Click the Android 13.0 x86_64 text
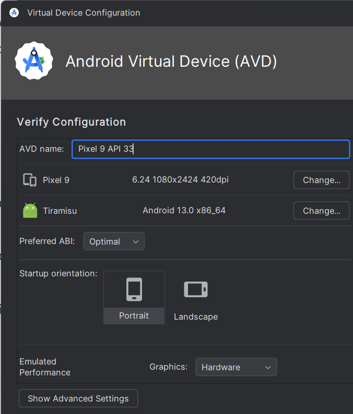This screenshot has height=414, width=353. pyautogui.click(x=184, y=210)
